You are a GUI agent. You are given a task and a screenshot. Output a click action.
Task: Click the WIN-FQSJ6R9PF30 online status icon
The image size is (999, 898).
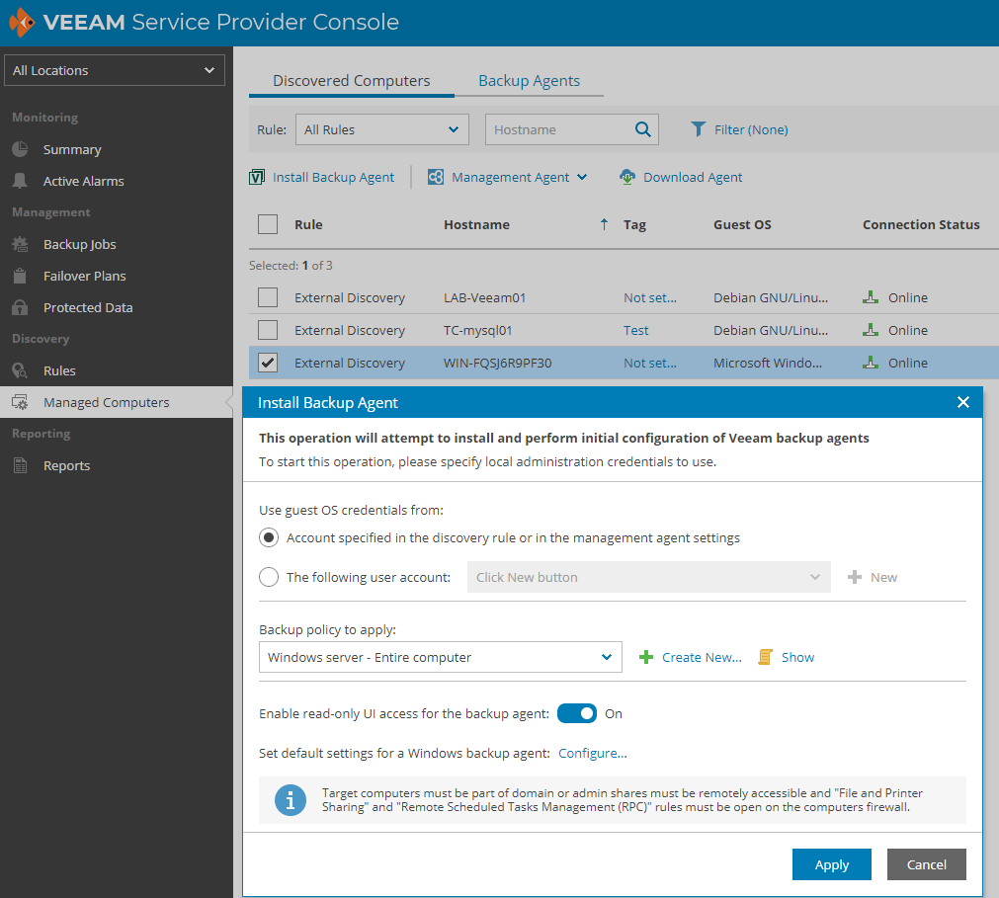[x=871, y=363]
